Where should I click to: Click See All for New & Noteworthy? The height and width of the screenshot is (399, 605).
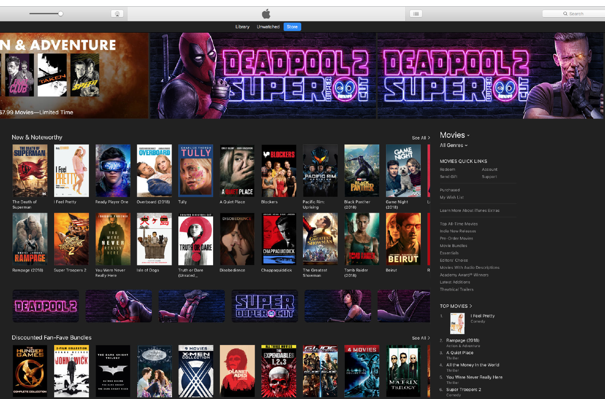(421, 138)
